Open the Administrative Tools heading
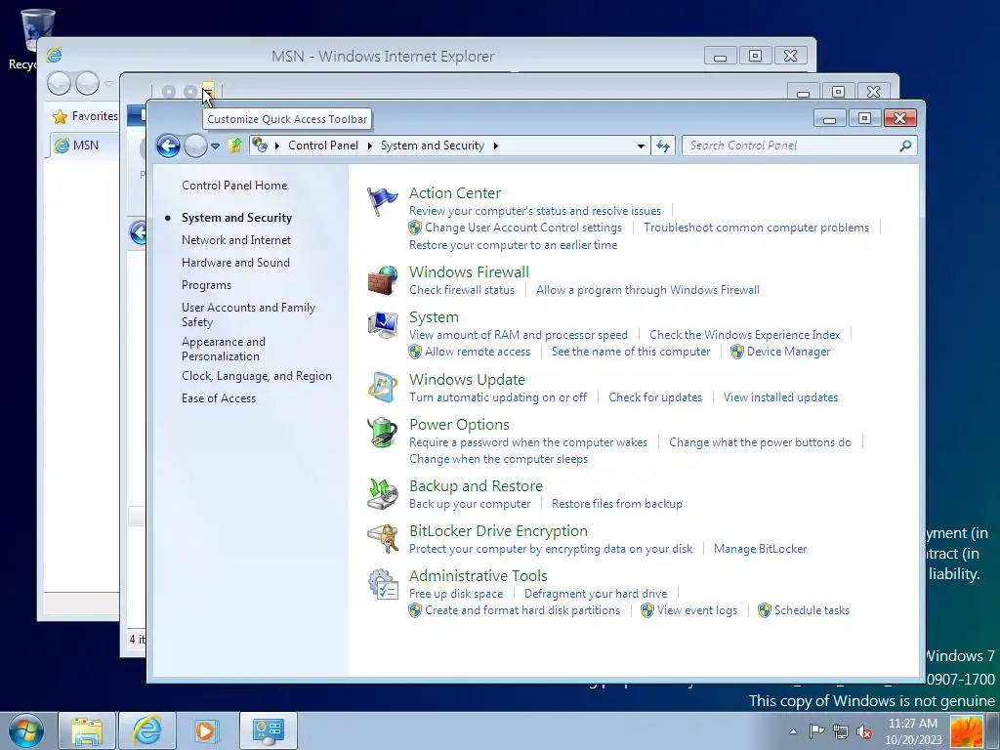The image size is (1000, 750). pyautogui.click(x=479, y=575)
